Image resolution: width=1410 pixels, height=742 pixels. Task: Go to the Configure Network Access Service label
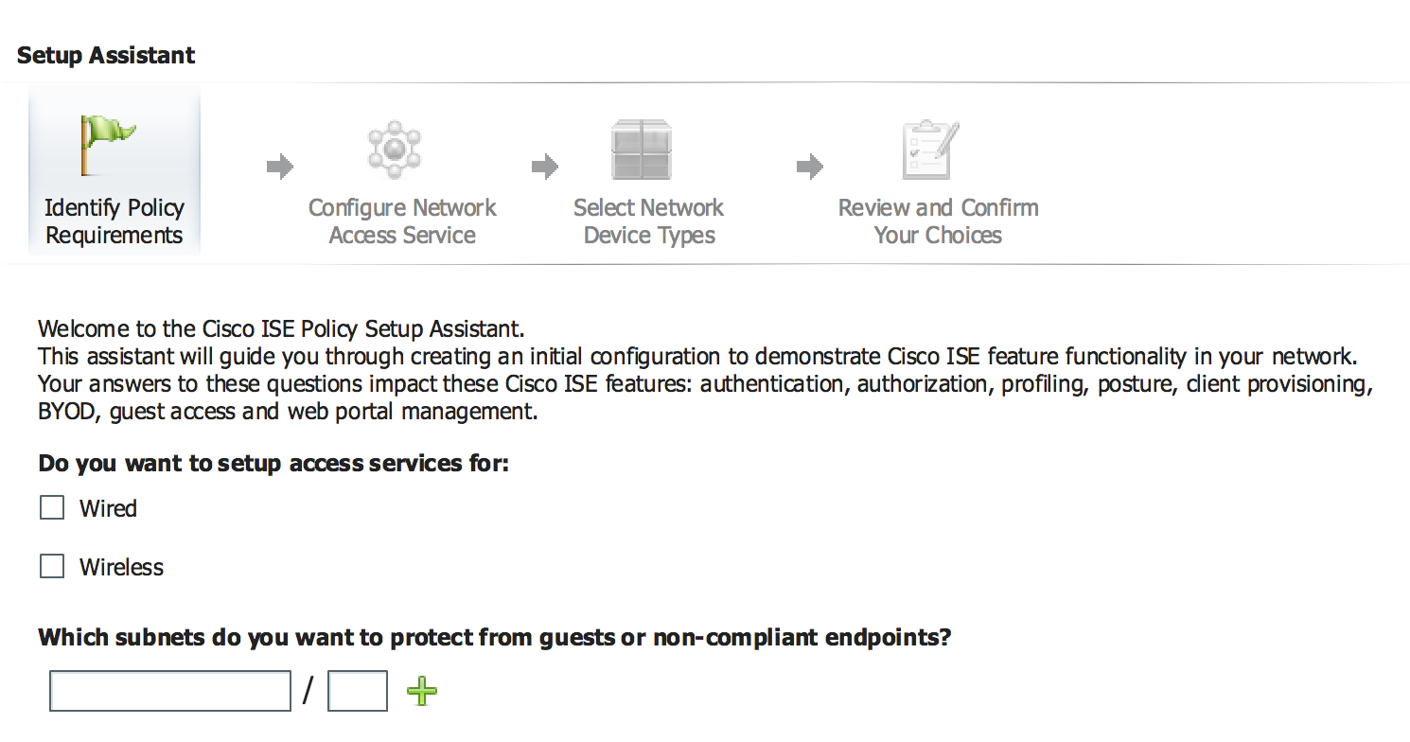402,221
